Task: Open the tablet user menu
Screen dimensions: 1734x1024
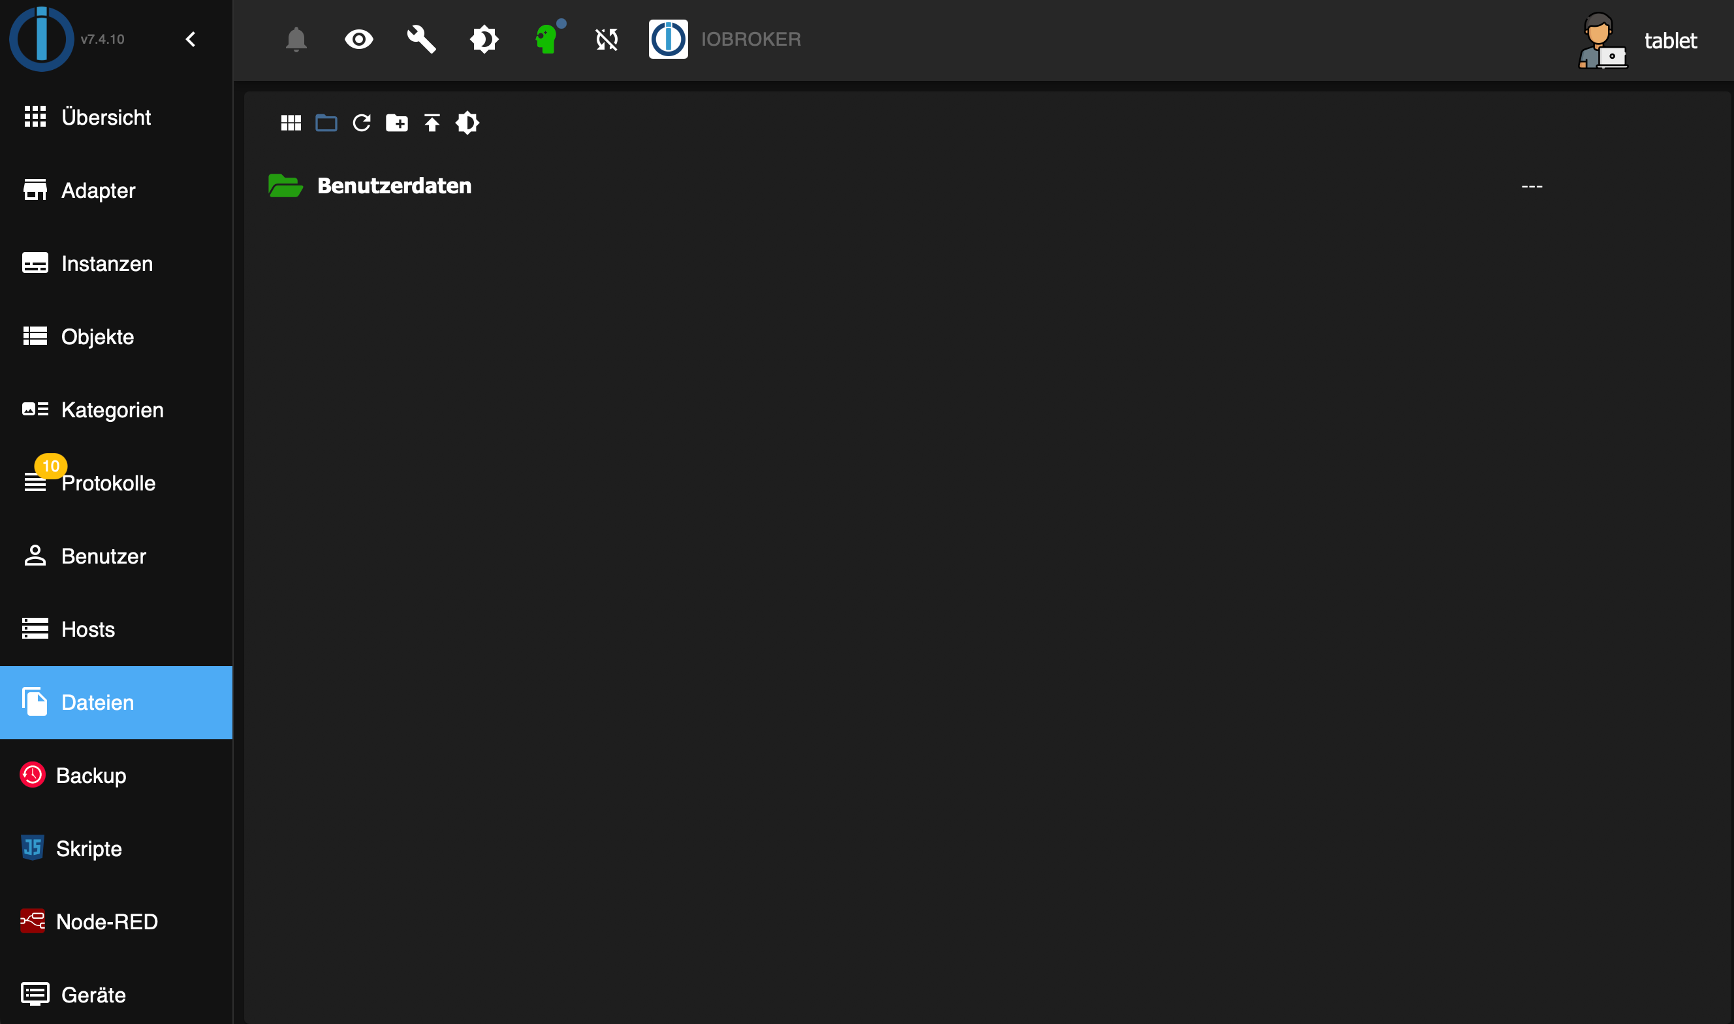Action: tap(1638, 40)
